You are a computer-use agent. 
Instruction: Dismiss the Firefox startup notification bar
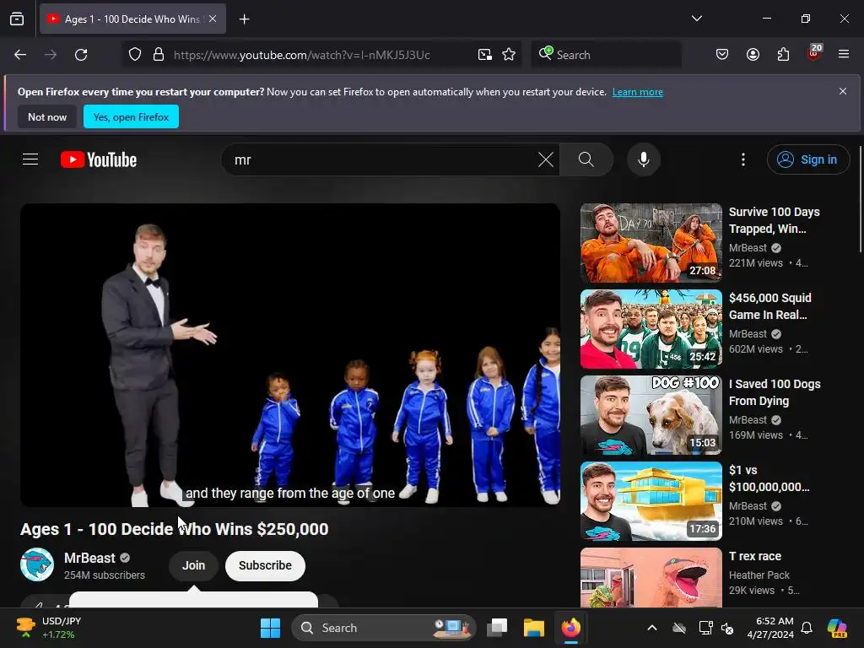pyautogui.click(x=843, y=91)
